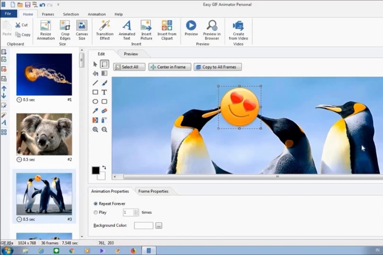This screenshot has height=255, width=383.
Task: Click Copy in Clipboard group
Action: point(23,34)
